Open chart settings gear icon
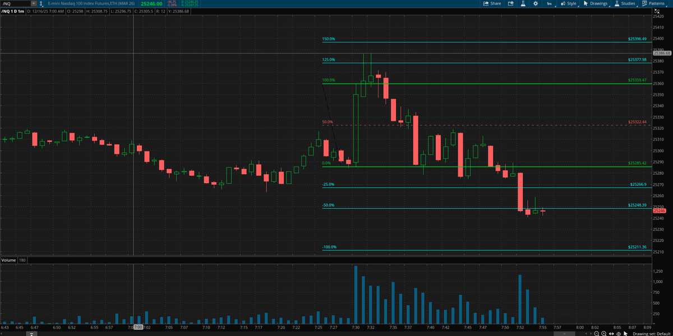 (x=536, y=3)
